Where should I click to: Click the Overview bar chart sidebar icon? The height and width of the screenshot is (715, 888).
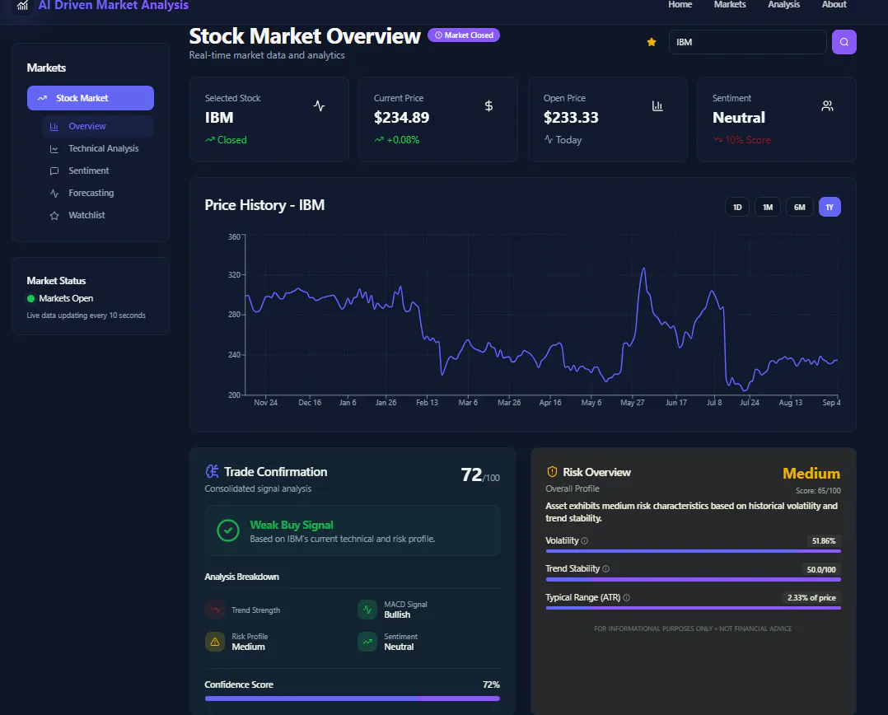click(54, 127)
